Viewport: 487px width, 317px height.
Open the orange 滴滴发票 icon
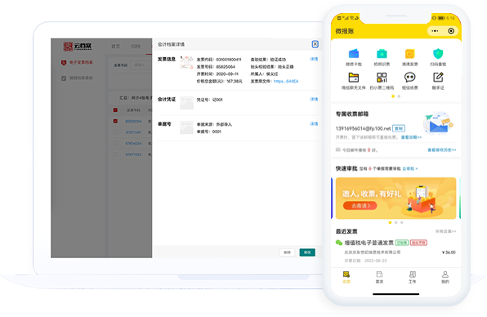(x=410, y=54)
